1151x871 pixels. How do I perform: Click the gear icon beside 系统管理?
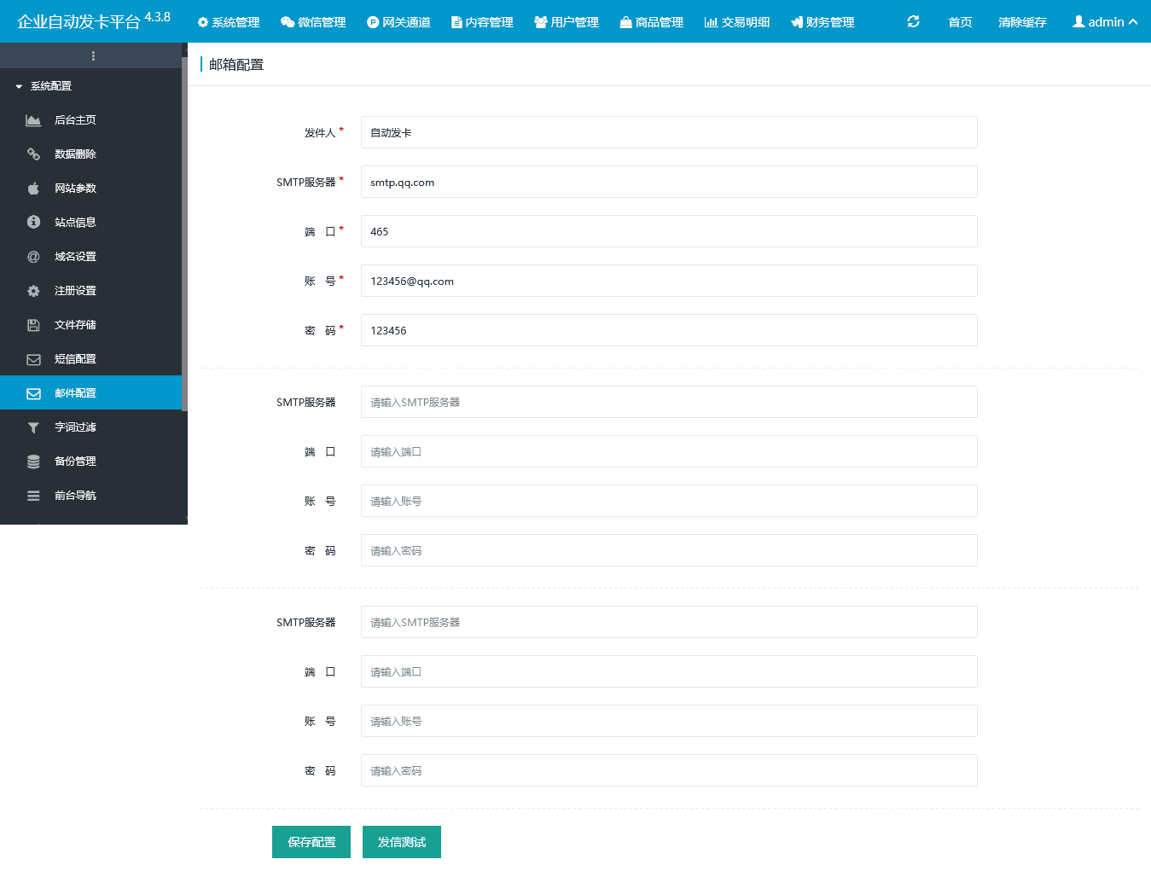203,22
